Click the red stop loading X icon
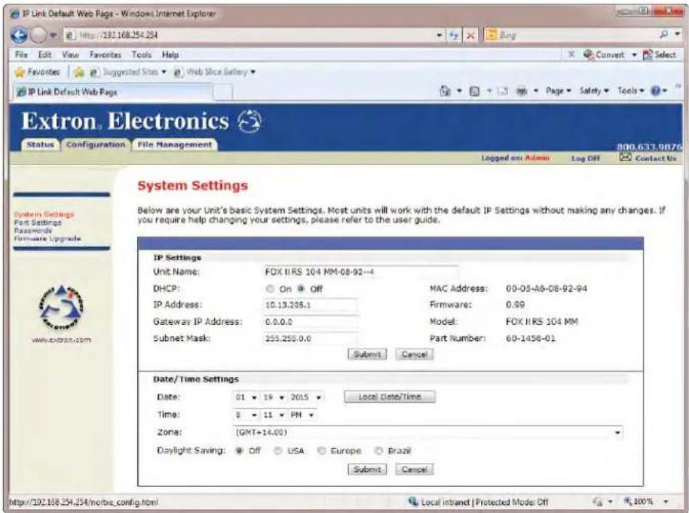This screenshot has width=689, height=513. click(470, 35)
